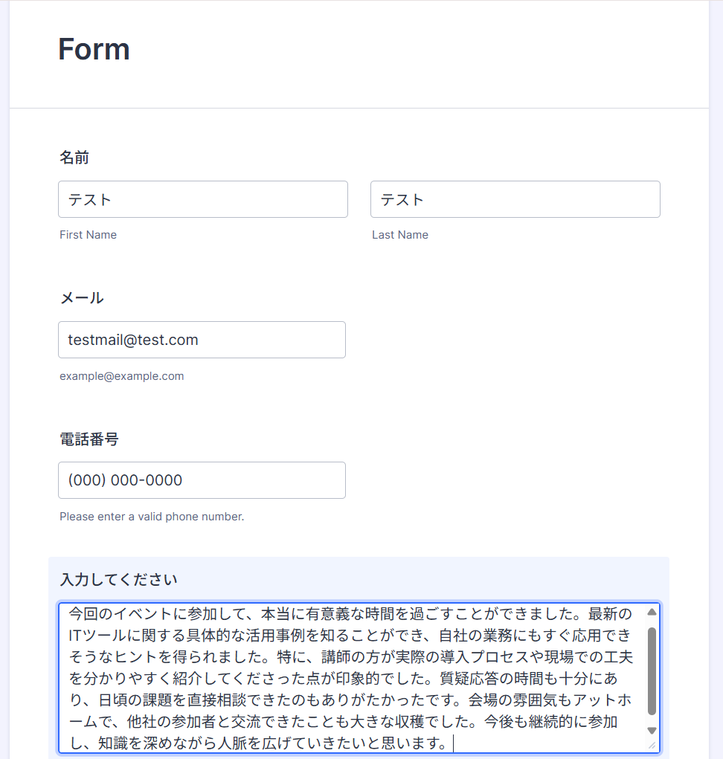The width and height of the screenshot is (723, 759).
Task: Click the phone number field (000) 000-0000
Action: coord(202,480)
